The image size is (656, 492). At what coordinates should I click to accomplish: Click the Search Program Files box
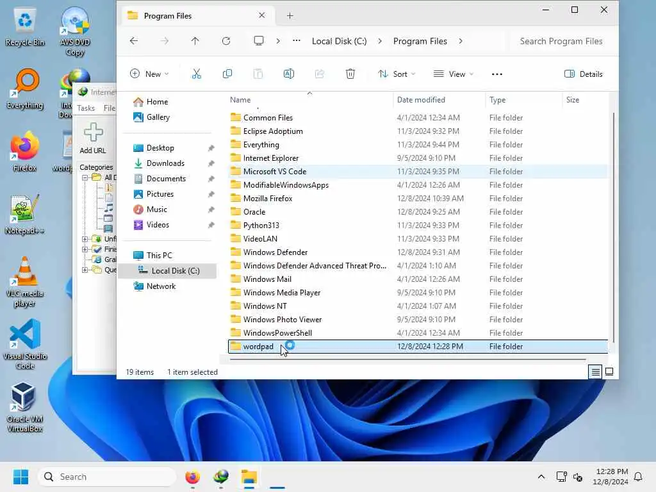[x=561, y=41]
